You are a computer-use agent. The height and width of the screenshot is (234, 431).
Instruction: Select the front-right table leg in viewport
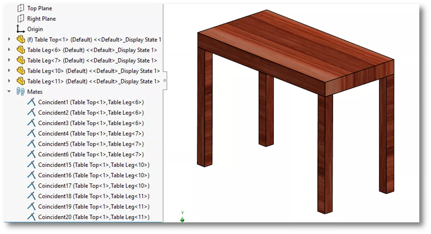[325, 154]
